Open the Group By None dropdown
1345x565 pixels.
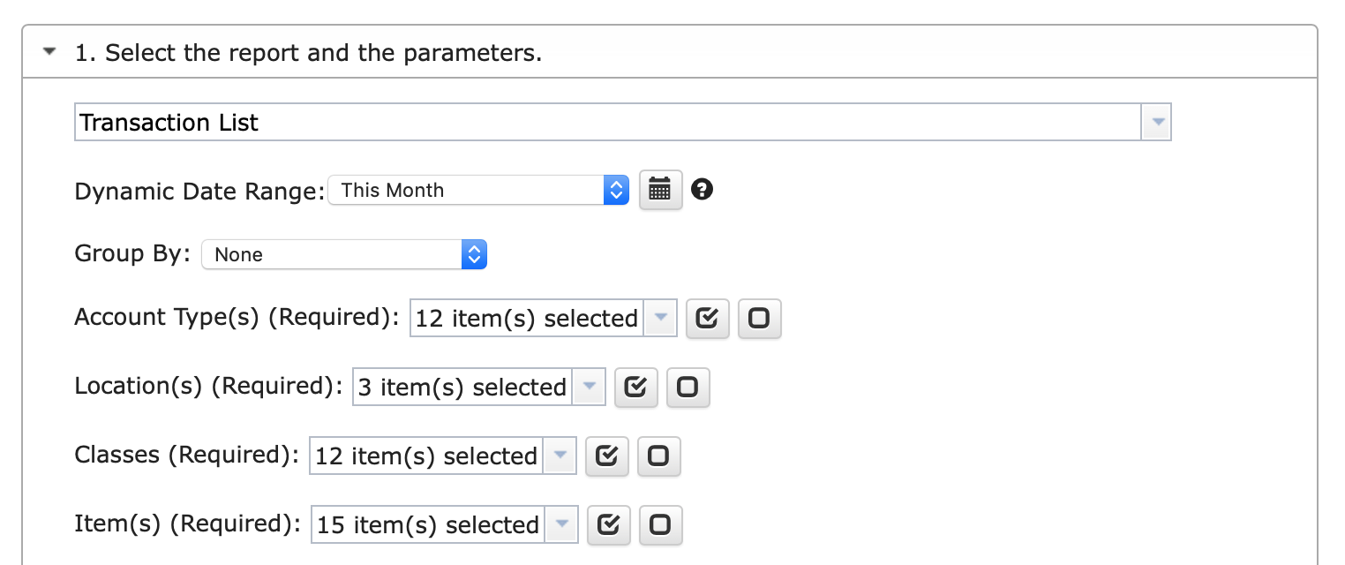344,254
